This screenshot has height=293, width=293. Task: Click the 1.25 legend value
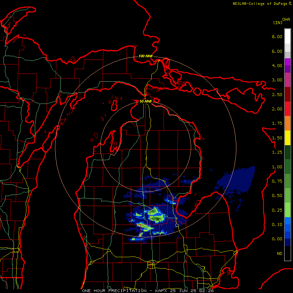click(277, 152)
